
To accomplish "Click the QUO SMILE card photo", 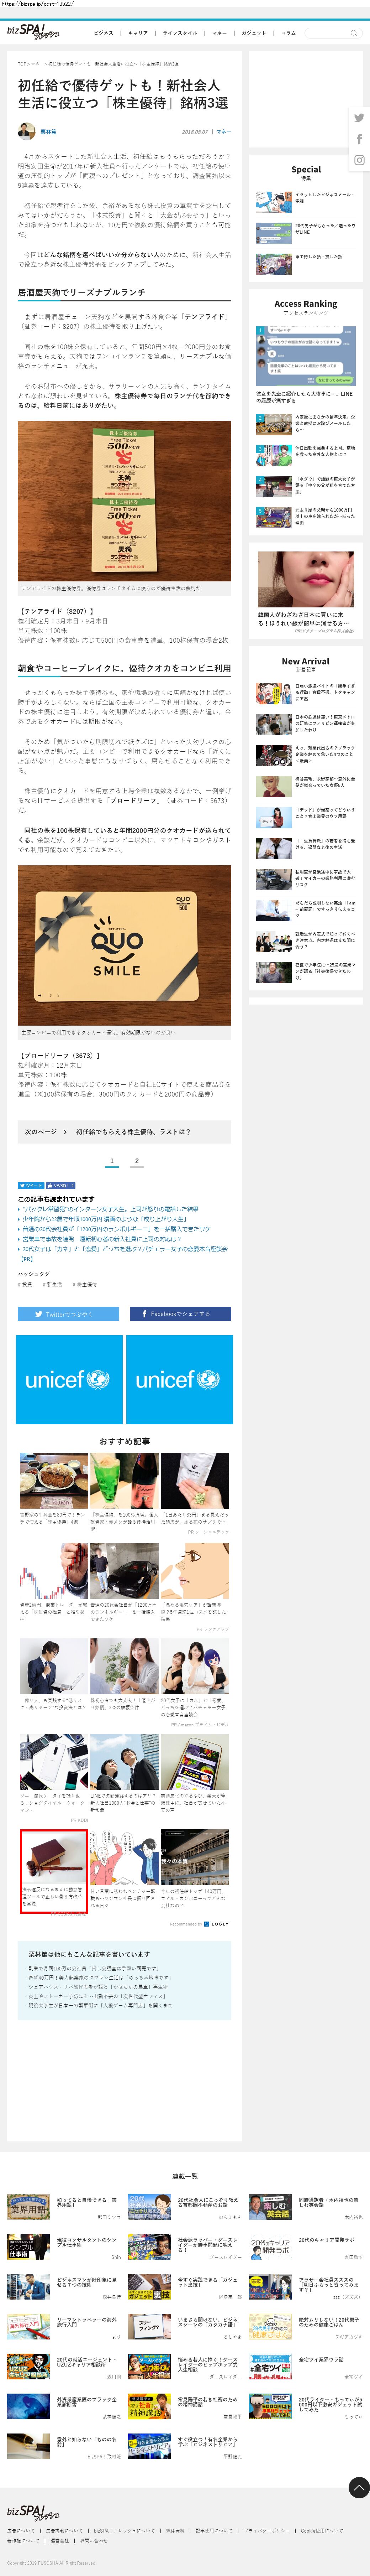I will coord(124,946).
